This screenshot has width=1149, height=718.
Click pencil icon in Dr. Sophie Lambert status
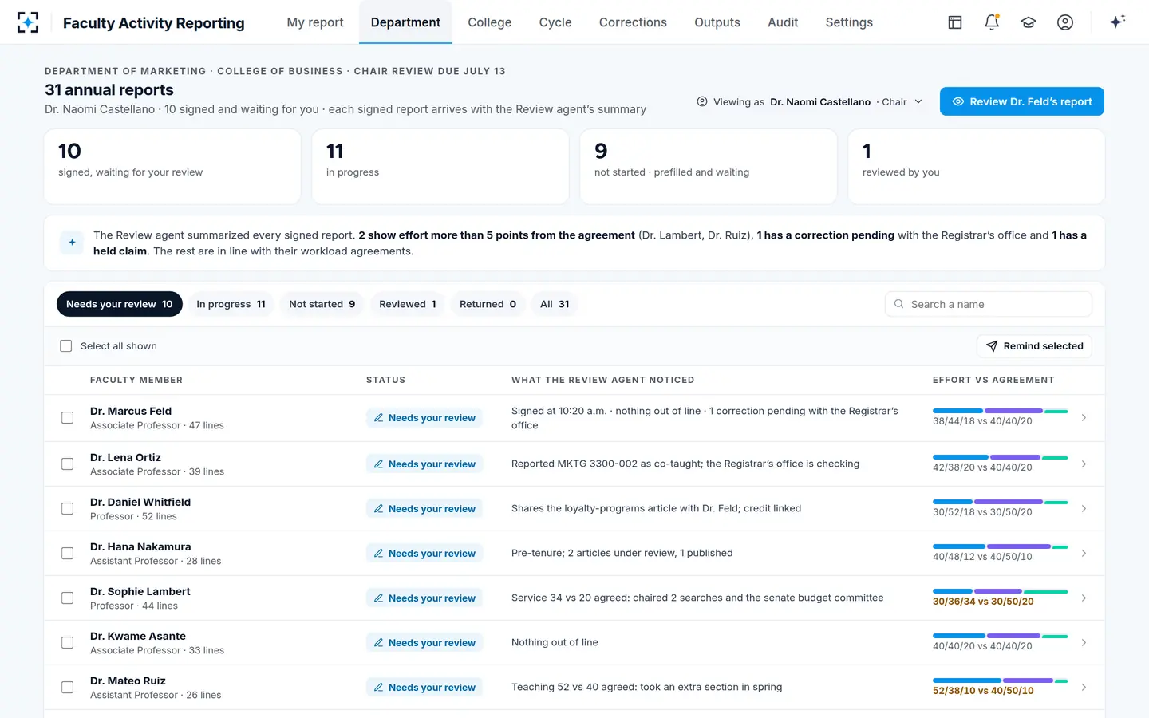click(x=379, y=598)
